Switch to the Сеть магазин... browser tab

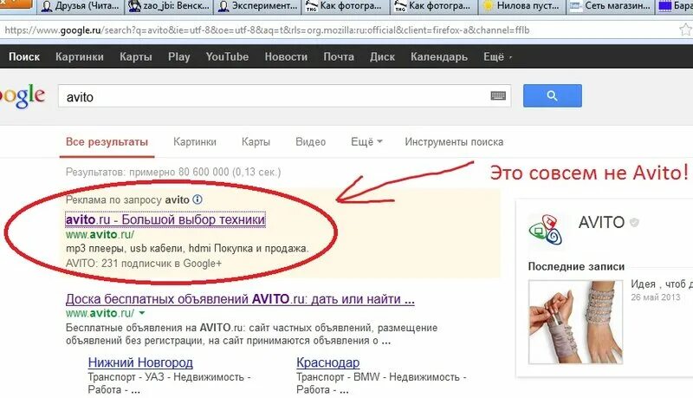611,6
